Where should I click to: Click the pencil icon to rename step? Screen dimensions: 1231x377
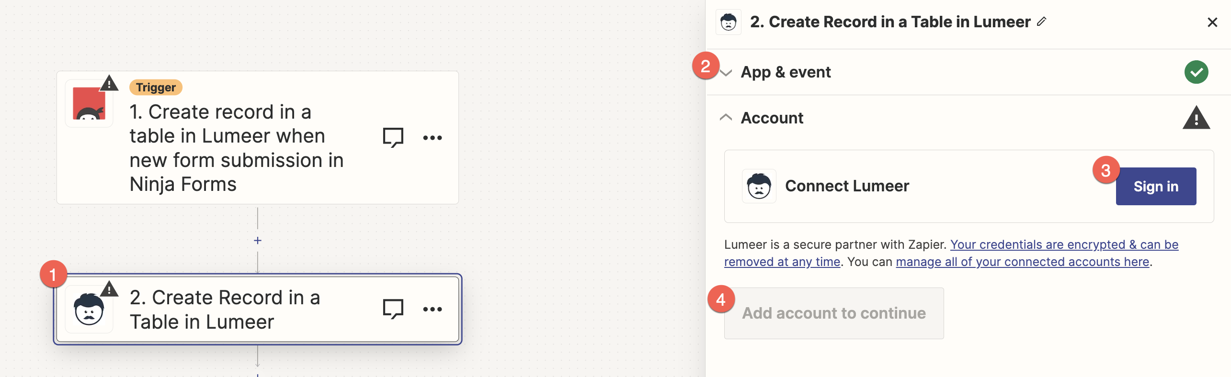pyautogui.click(x=1041, y=22)
